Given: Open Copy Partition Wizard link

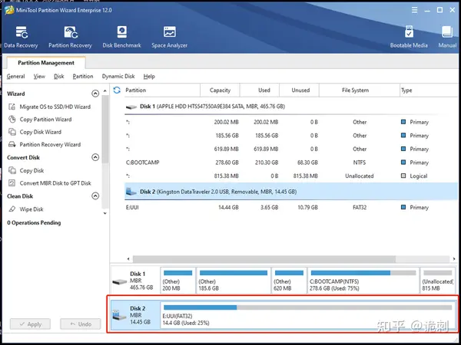Looking at the screenshot, I should click(x=45, y=120).
